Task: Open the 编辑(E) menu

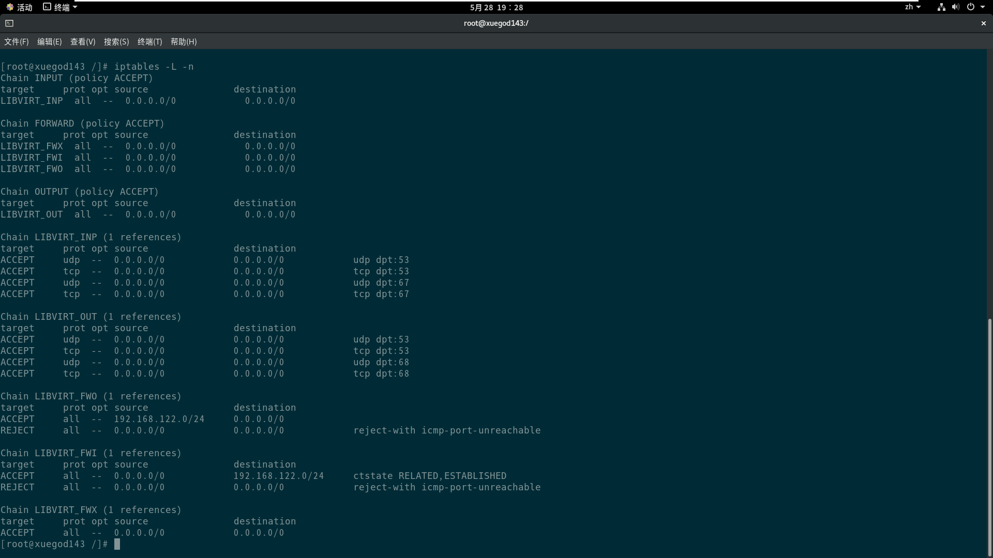Action: [49, 42]
